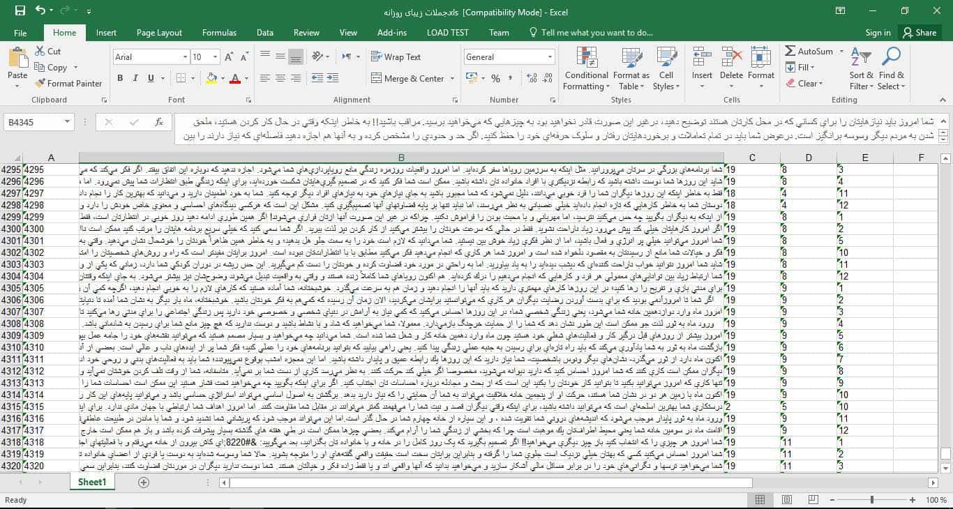Click the Save icon in the title bar
The width and height of the screenshot is (953, 509).
click(x=20, y=10)
